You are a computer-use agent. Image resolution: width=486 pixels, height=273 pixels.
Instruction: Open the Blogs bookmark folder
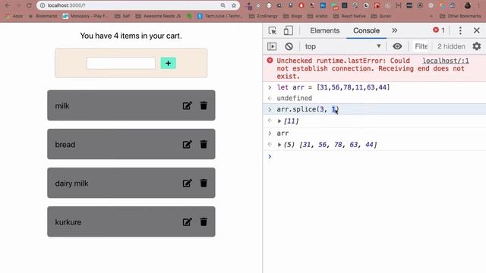[292, 16]
